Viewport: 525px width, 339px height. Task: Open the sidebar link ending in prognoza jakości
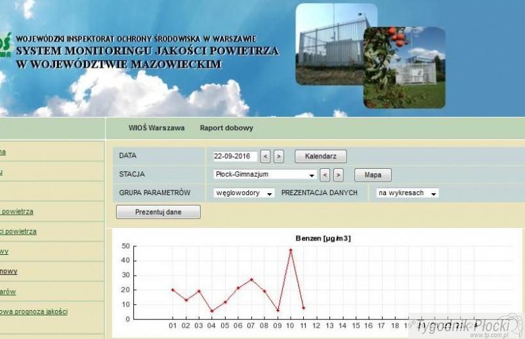tap(33, 312)
